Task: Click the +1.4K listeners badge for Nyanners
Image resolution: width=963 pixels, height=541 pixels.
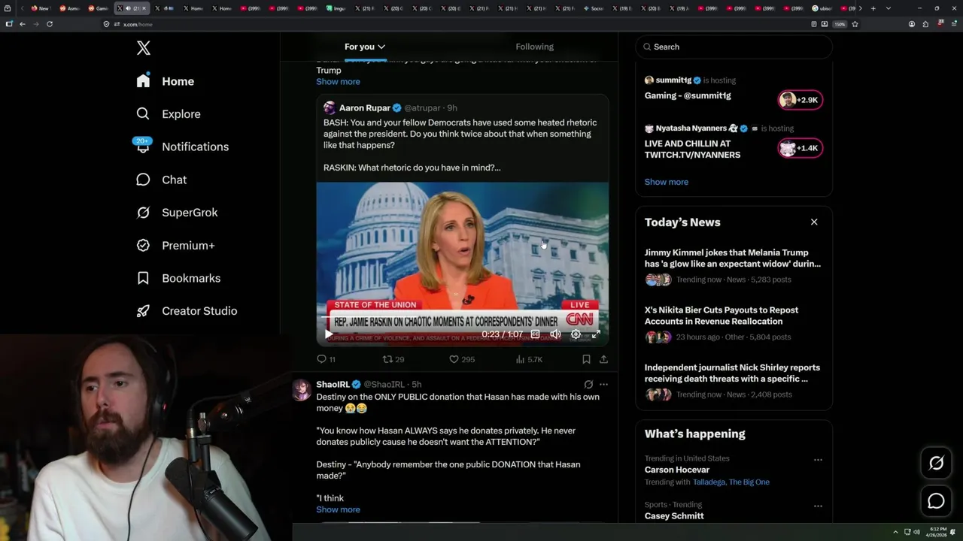Action: [800, 148]
